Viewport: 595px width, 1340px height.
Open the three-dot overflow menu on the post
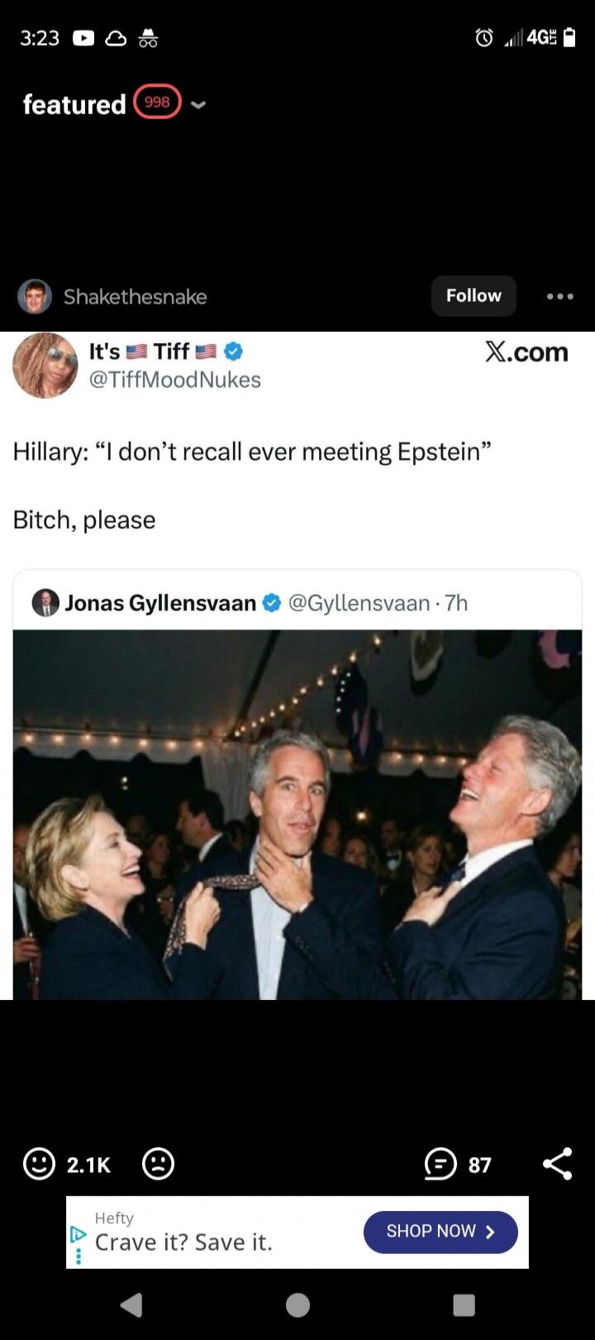(x=559, y=296)
